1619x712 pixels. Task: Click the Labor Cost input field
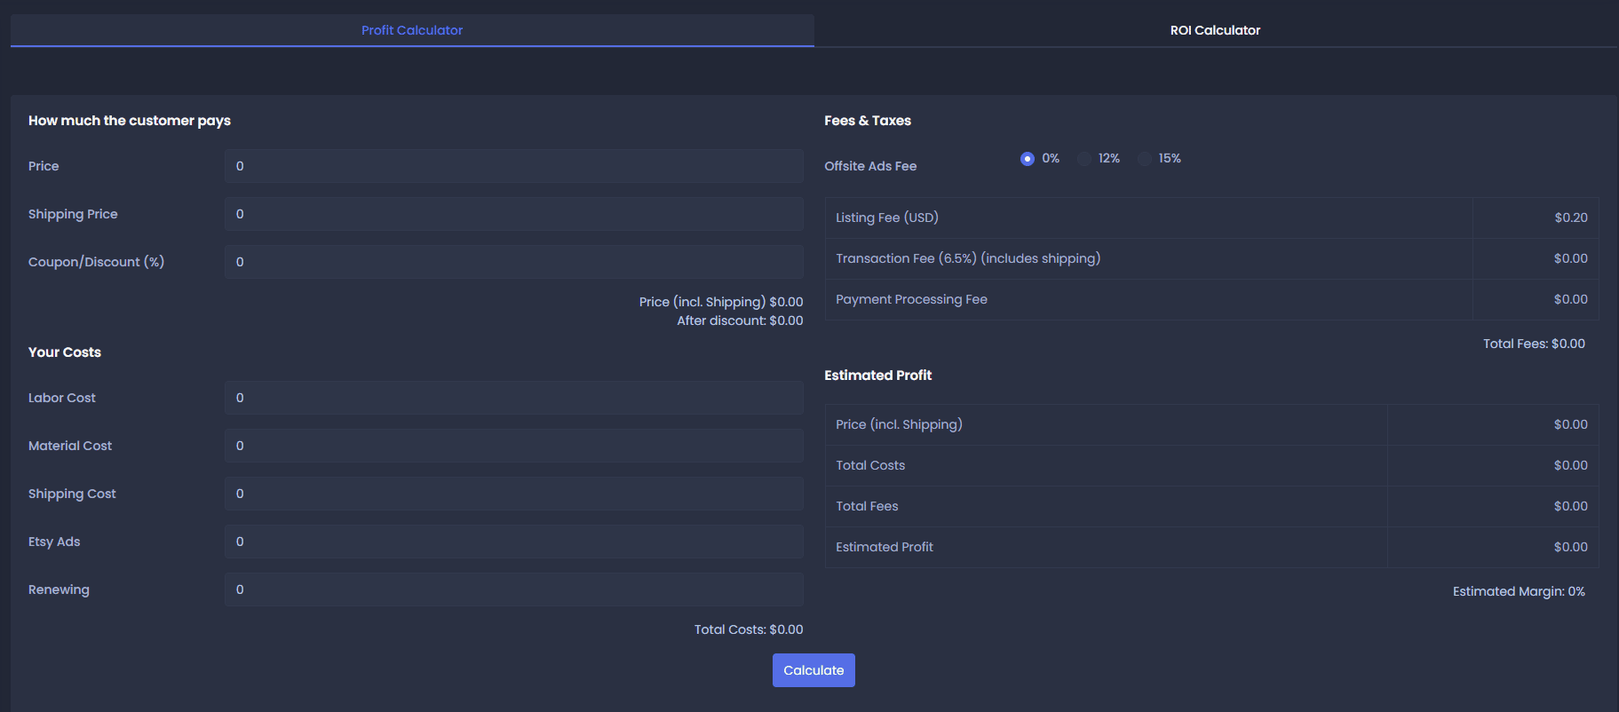pyautogui.click(x=514, y=398)
